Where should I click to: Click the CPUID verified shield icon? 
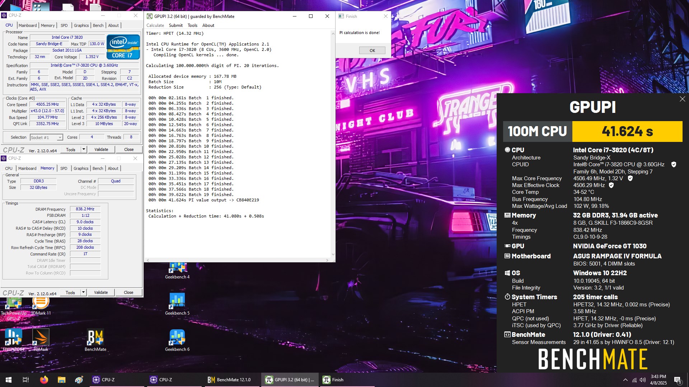pyautogui.click(x=674, y=164)
